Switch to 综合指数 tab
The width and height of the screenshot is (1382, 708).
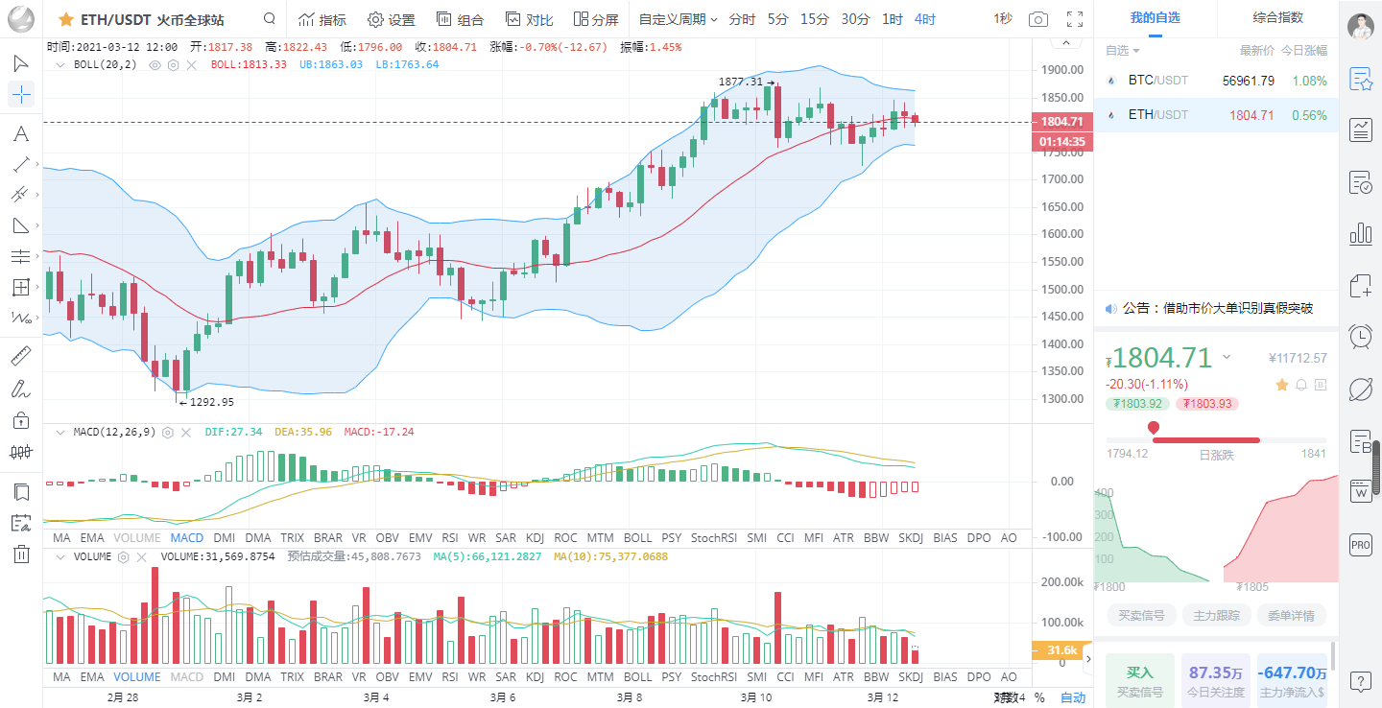[x=1277, y=17]
